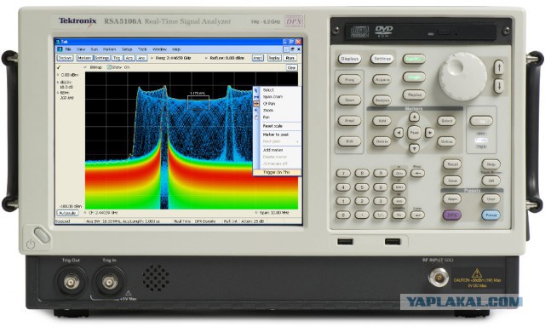The width and height of the screenshot is (545, 327).
Task: Click the Tek application icon in title bar
Action: pyautogui.click(x=58, y=42)
